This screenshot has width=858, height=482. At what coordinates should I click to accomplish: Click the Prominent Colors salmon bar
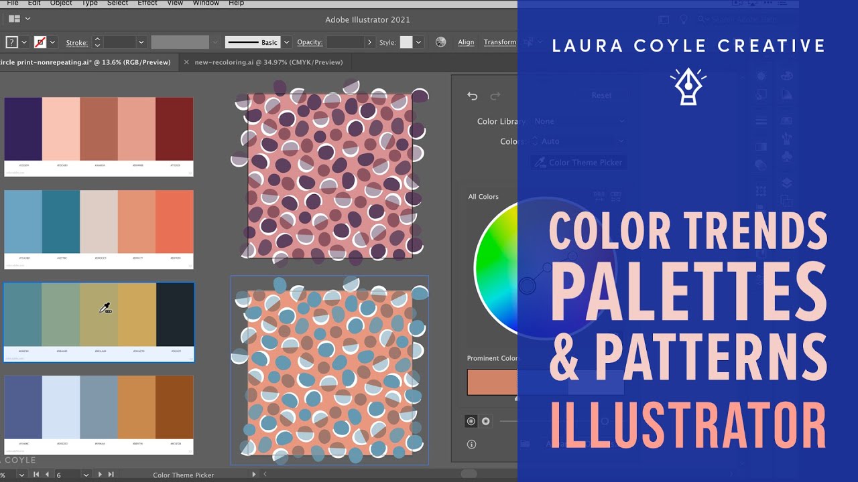coord(492,382)
